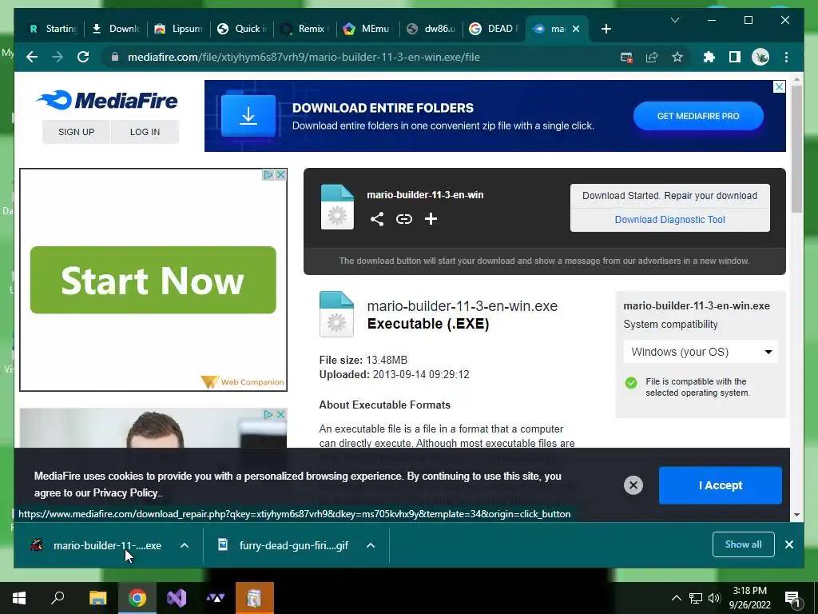Click the copy link icon under file name

coord(403,219)
